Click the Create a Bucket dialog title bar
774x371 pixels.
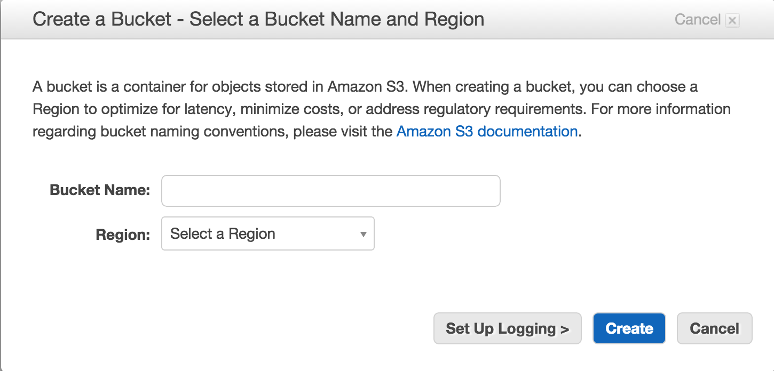258,19
